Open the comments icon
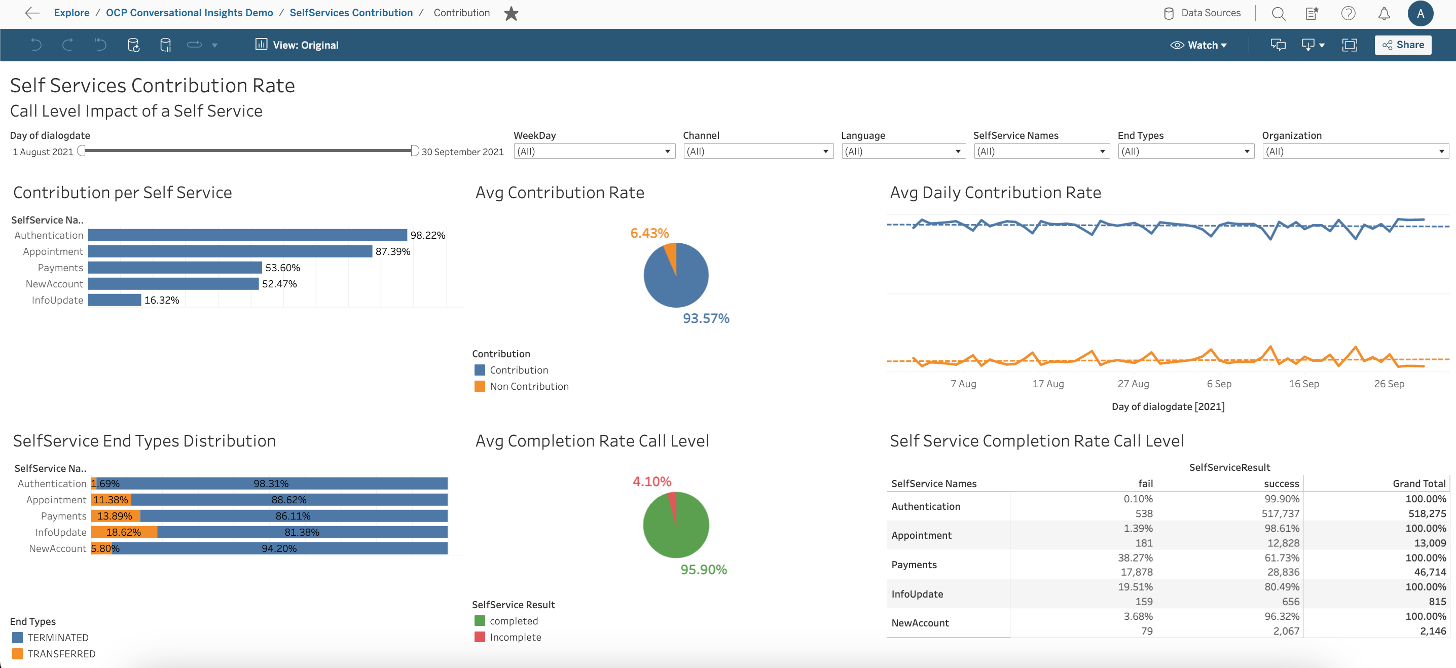The width and height of the screenshot is (1456, 668). tap(1278, 45)
